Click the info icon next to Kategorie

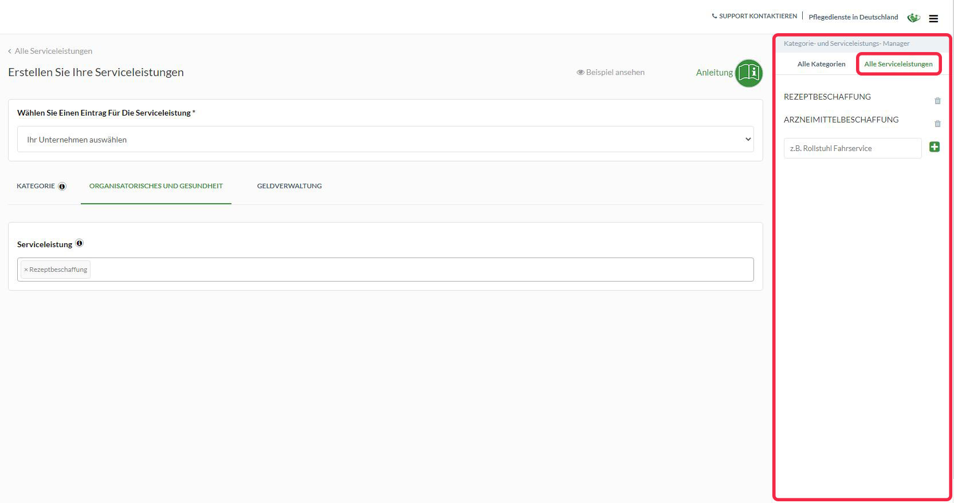(x=62, y=187)
